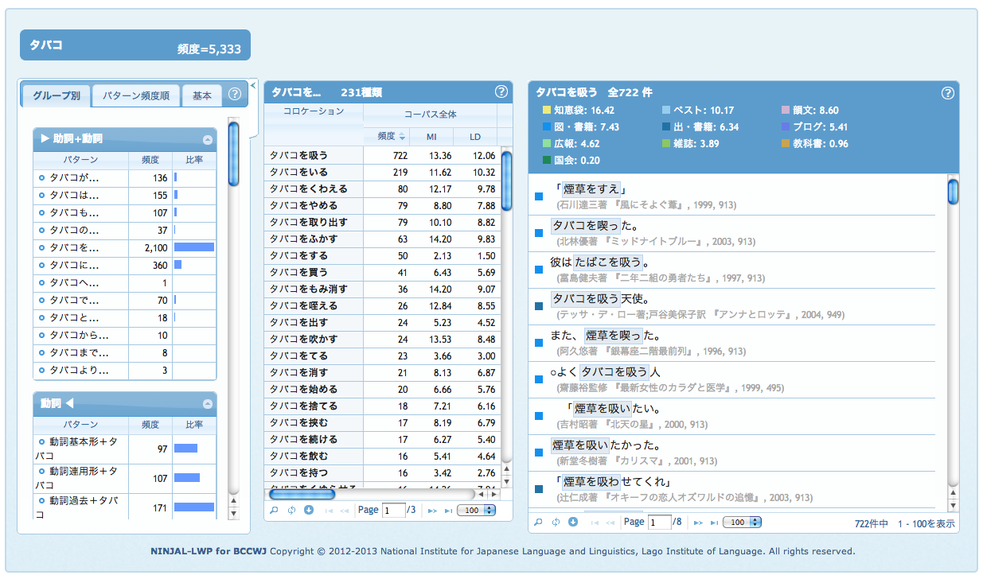Click light blue ベスト corpus color swatch

pyautogui.click(x=665, y=111)
